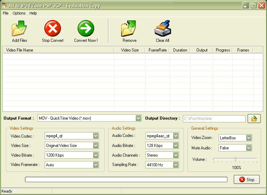Click the Stop button at bottom right

click(247, 179)
